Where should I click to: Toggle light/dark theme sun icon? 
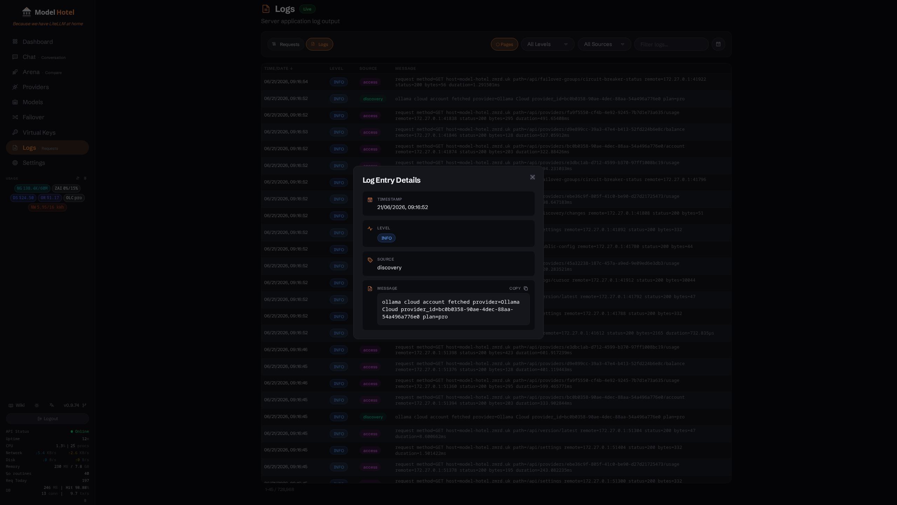[37, 405]
